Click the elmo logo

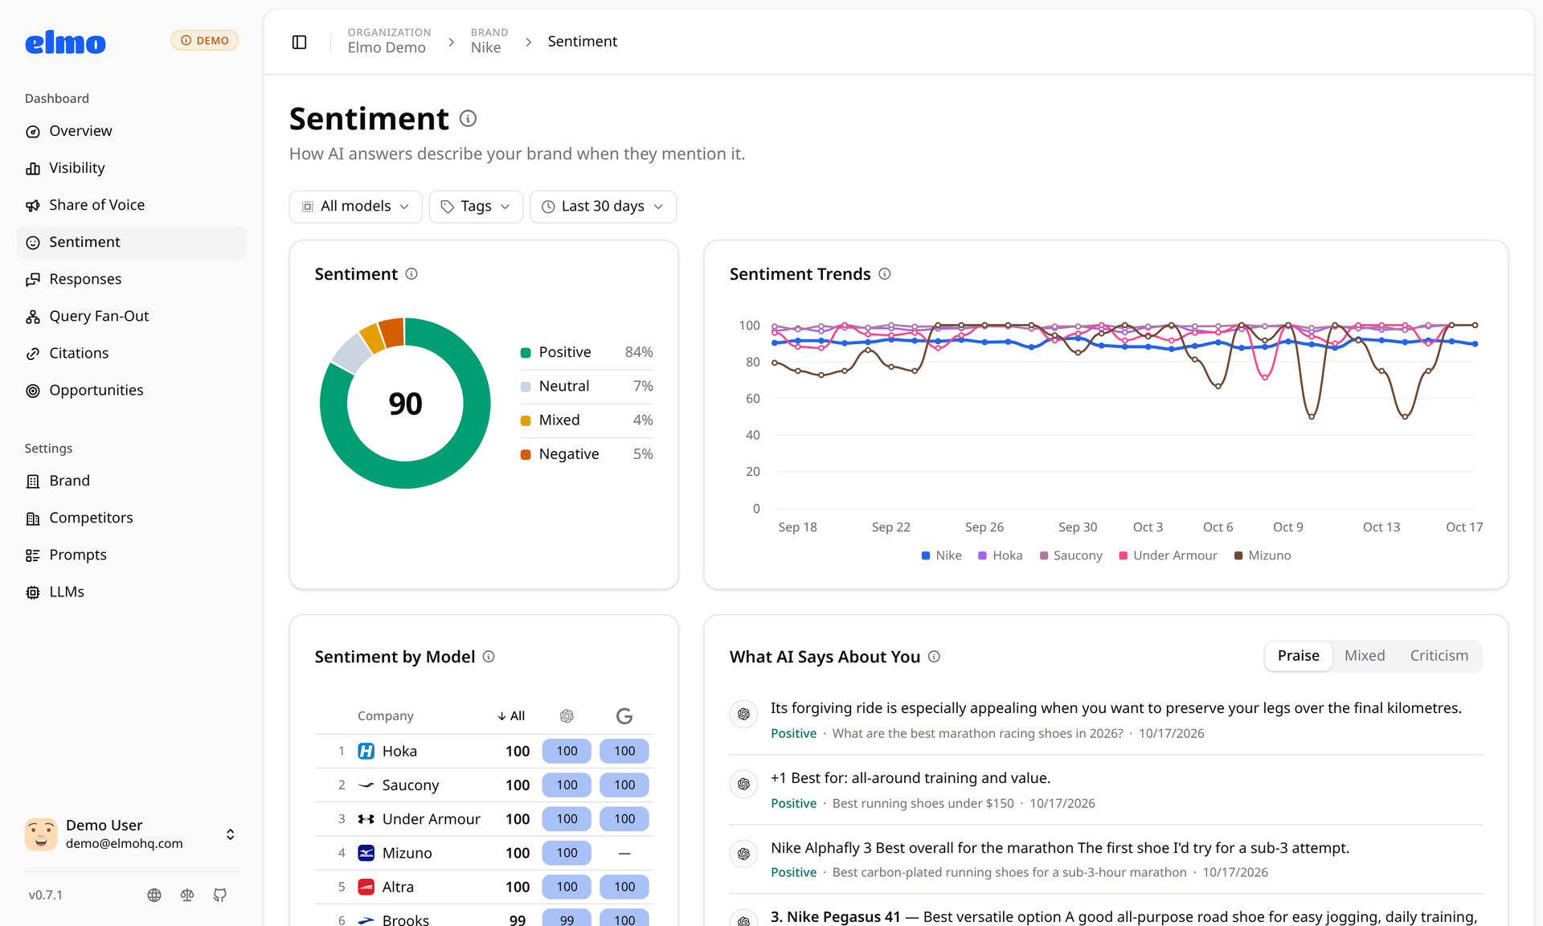point(65,42)
